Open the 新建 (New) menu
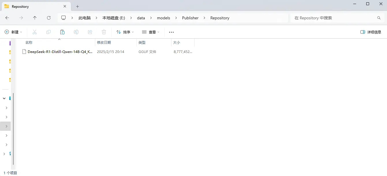The height and width of the screenshot is (176, 387). pyautogui.click(x=13, y=32)
